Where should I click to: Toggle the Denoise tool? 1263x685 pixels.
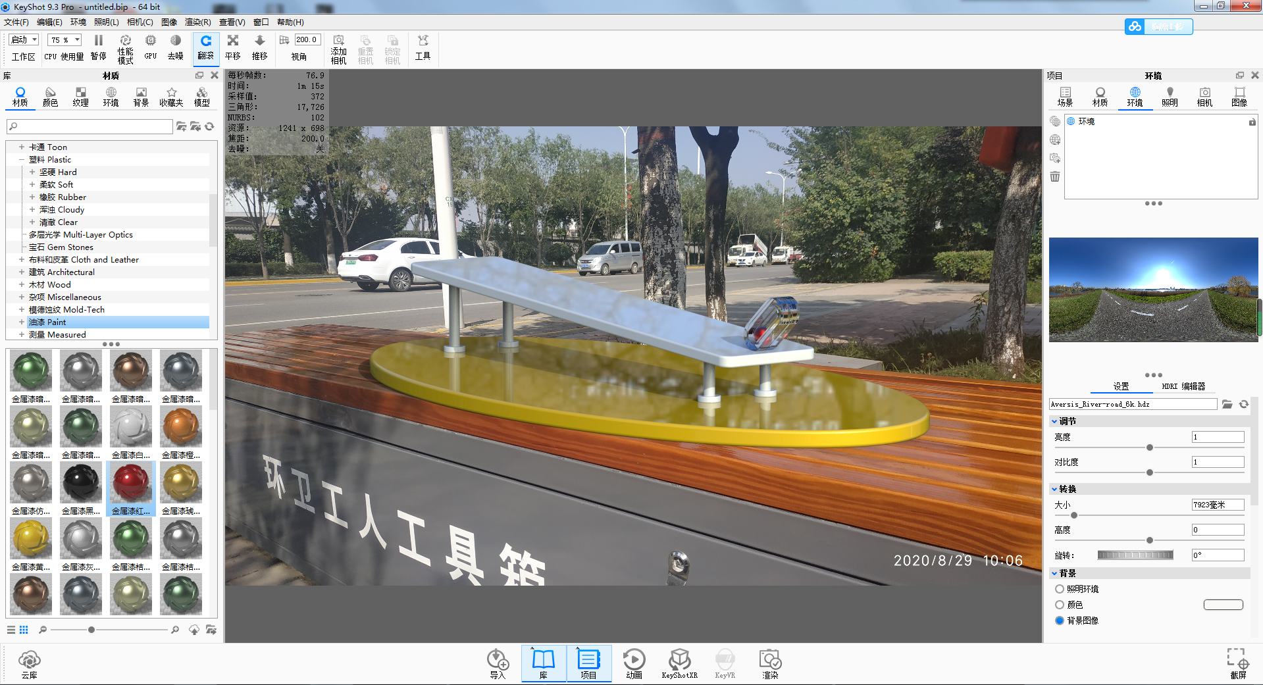(176, 48)
